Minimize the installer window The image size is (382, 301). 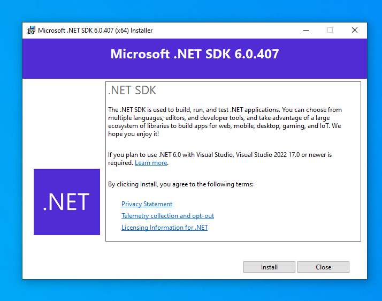tap(305, 31)
